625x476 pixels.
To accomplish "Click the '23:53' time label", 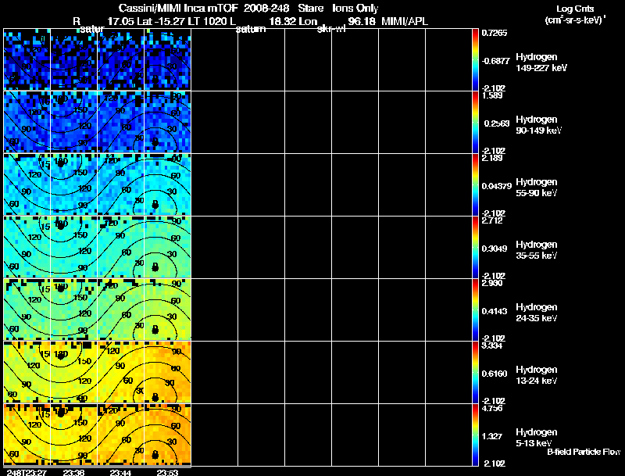I will (x=167, y=473).
